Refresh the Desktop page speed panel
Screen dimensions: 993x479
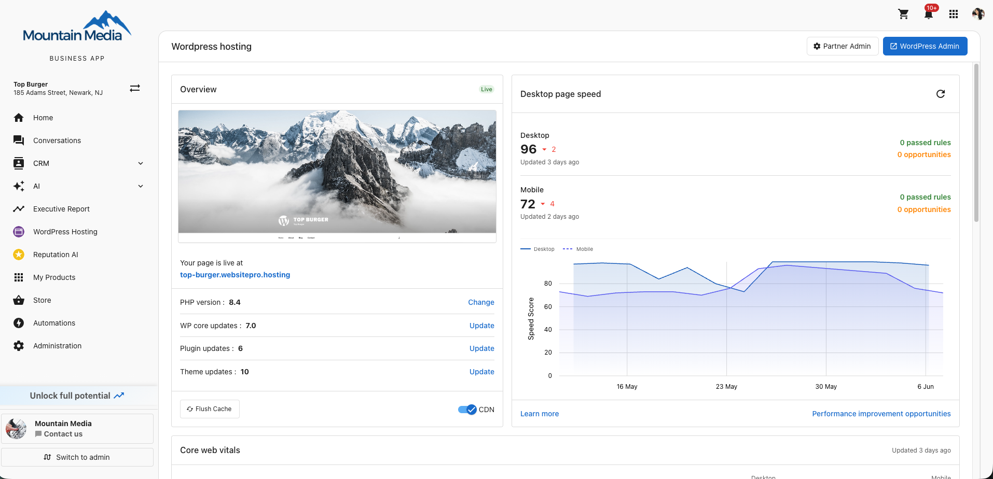941,94
